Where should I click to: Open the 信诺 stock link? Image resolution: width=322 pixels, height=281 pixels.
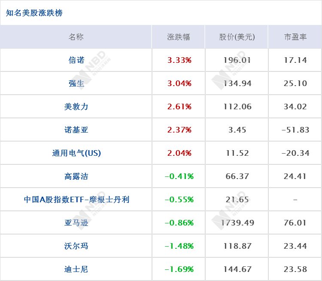tap(76, 60)
